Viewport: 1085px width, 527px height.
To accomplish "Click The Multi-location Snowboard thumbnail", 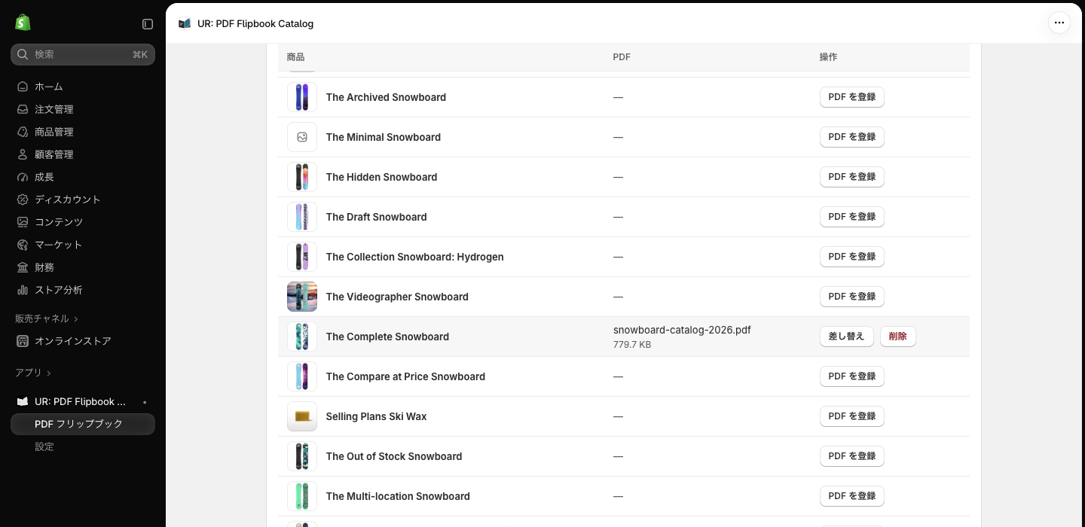I will pos(302,496).
